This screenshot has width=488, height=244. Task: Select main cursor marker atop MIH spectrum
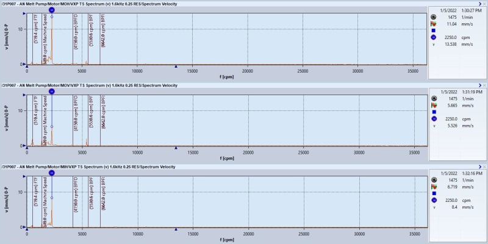point(52,173)
